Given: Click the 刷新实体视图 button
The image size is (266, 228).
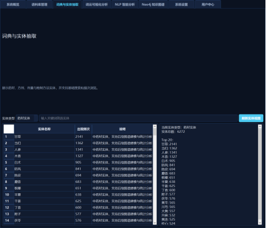Looking at the screenshot, I should 251,118.
